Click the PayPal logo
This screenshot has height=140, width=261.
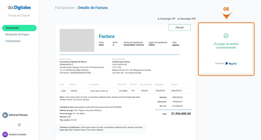[231, 64]
